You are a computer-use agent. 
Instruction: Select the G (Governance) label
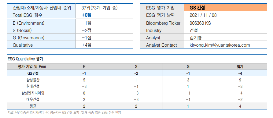coord(28,38)
